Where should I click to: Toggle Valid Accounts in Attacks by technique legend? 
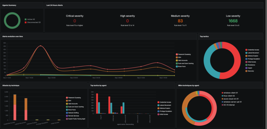[x=72, y=104]
